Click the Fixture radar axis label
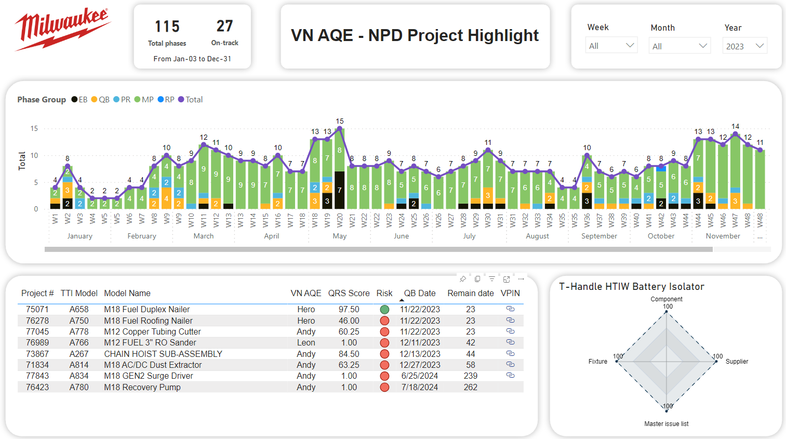786x439 pixels. (598, 362)
